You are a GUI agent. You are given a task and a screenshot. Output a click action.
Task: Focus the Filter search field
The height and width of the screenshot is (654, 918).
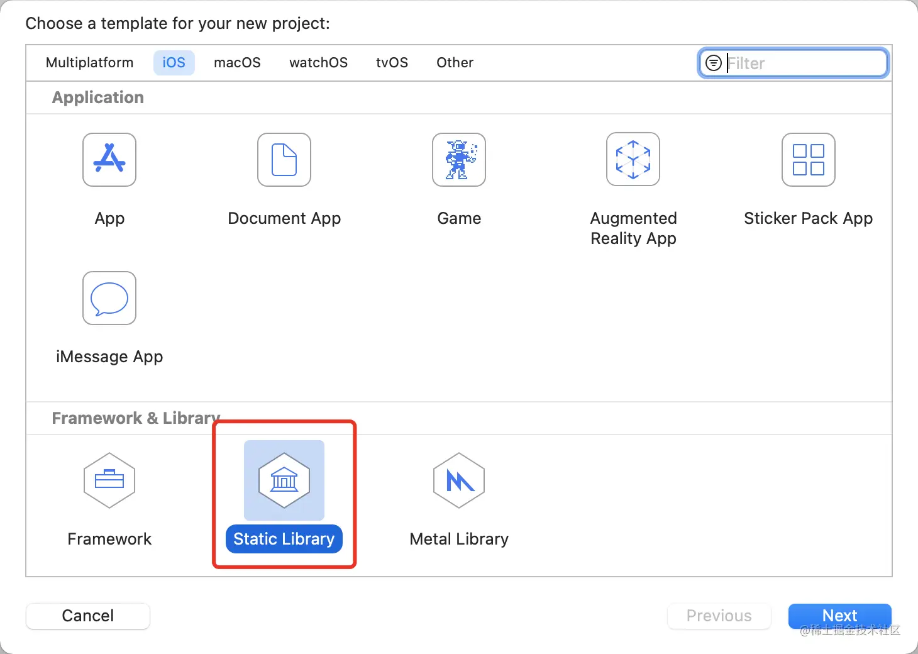pyautogui.click(x=794, y=63)
